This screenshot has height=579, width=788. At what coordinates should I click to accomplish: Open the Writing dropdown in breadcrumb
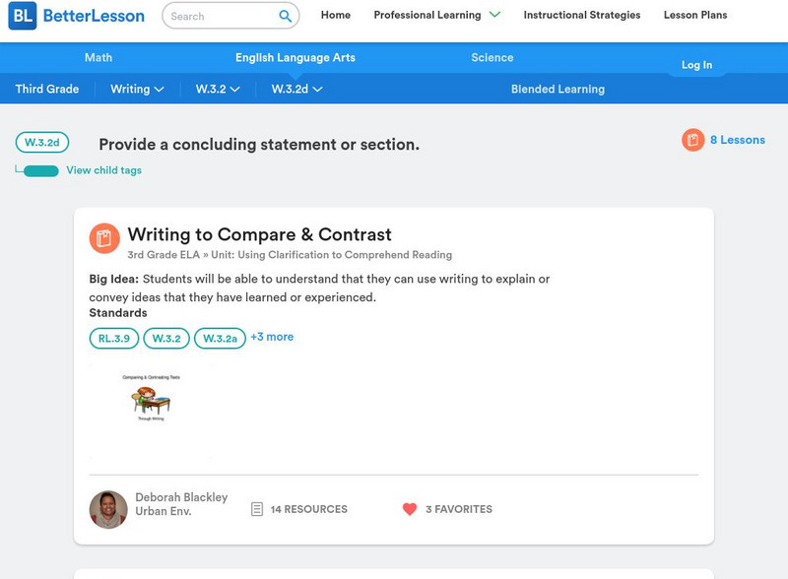(x=137, y=89)
